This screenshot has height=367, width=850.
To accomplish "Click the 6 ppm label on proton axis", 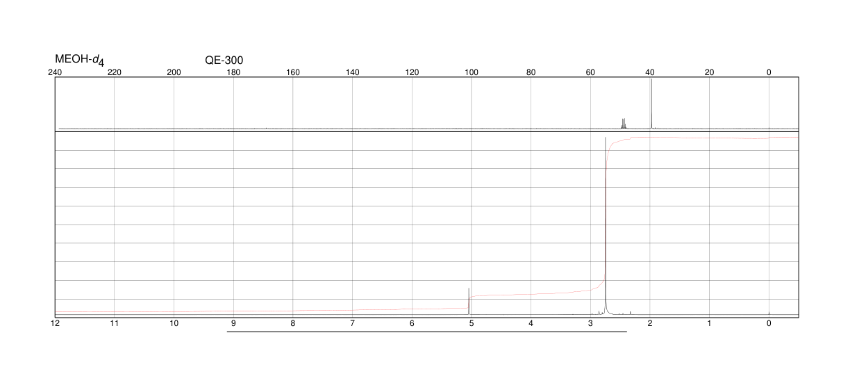I will (412, 323).
